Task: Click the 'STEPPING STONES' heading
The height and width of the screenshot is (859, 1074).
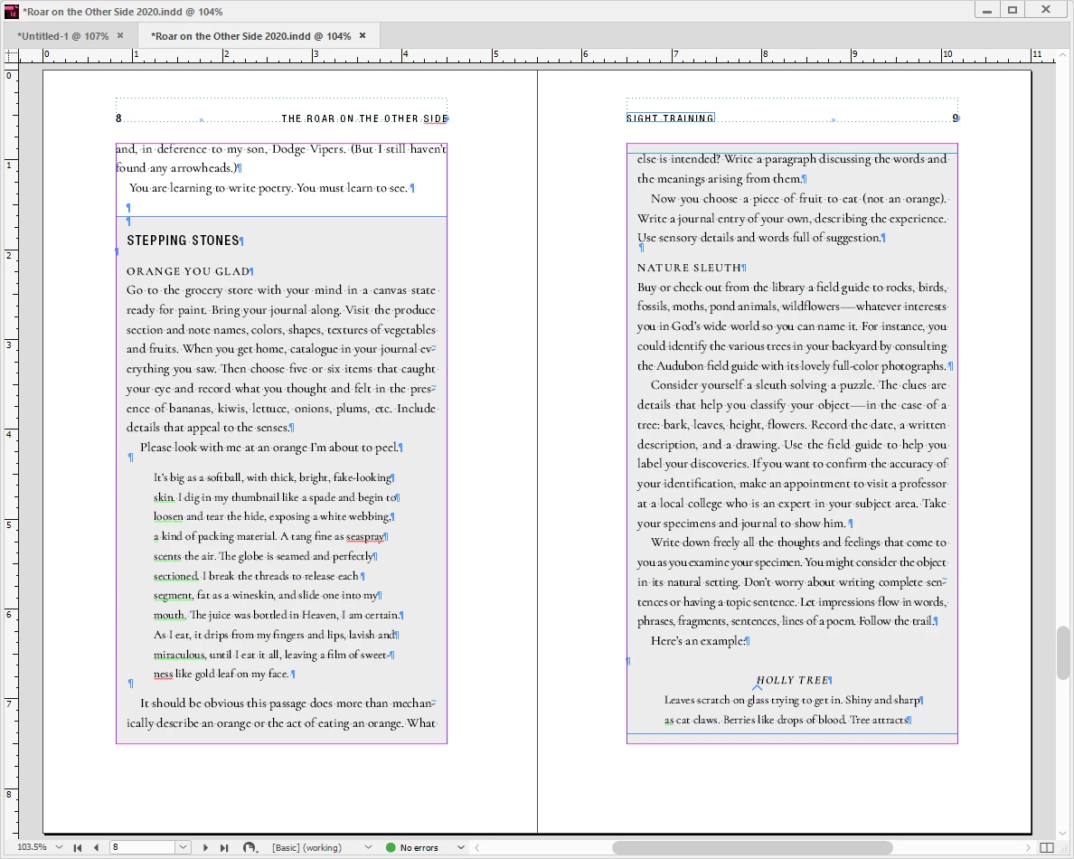Action: [184, 241]
